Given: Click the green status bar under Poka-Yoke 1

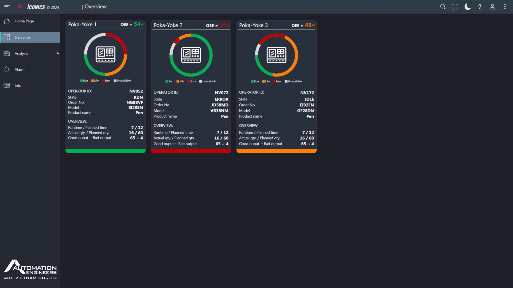Looking at the screenshot, I should click(x=106, y=151).
